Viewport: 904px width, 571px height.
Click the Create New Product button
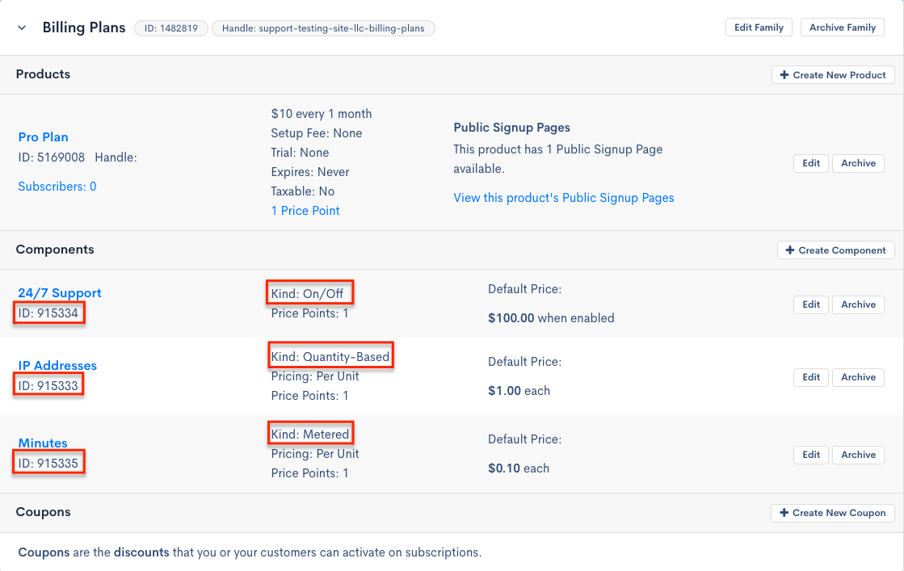click(833, 75)
